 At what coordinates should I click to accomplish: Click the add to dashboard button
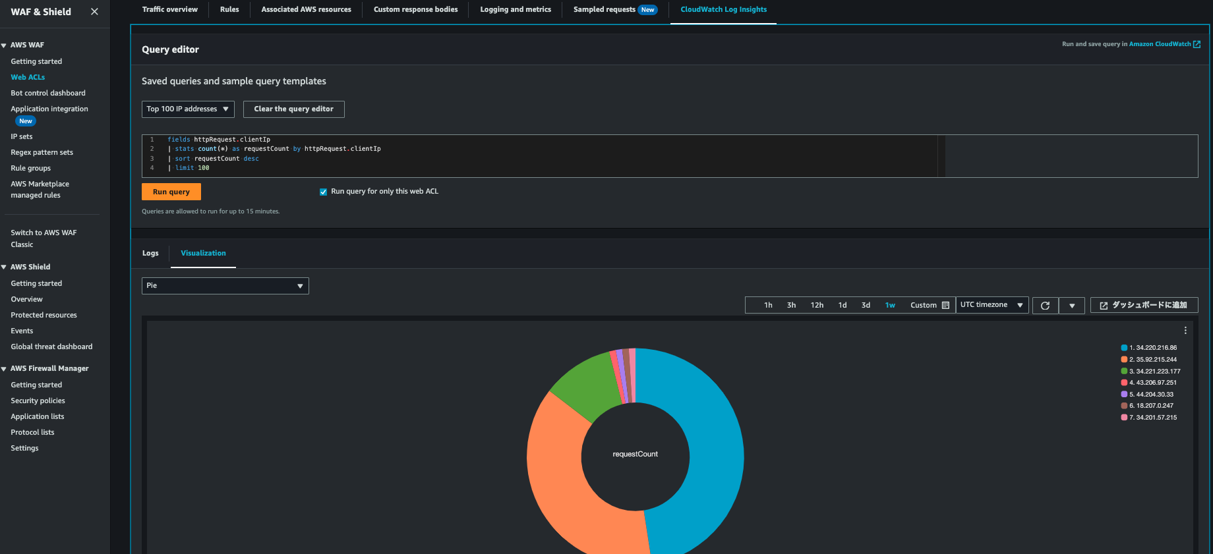tap(1144, 306)
